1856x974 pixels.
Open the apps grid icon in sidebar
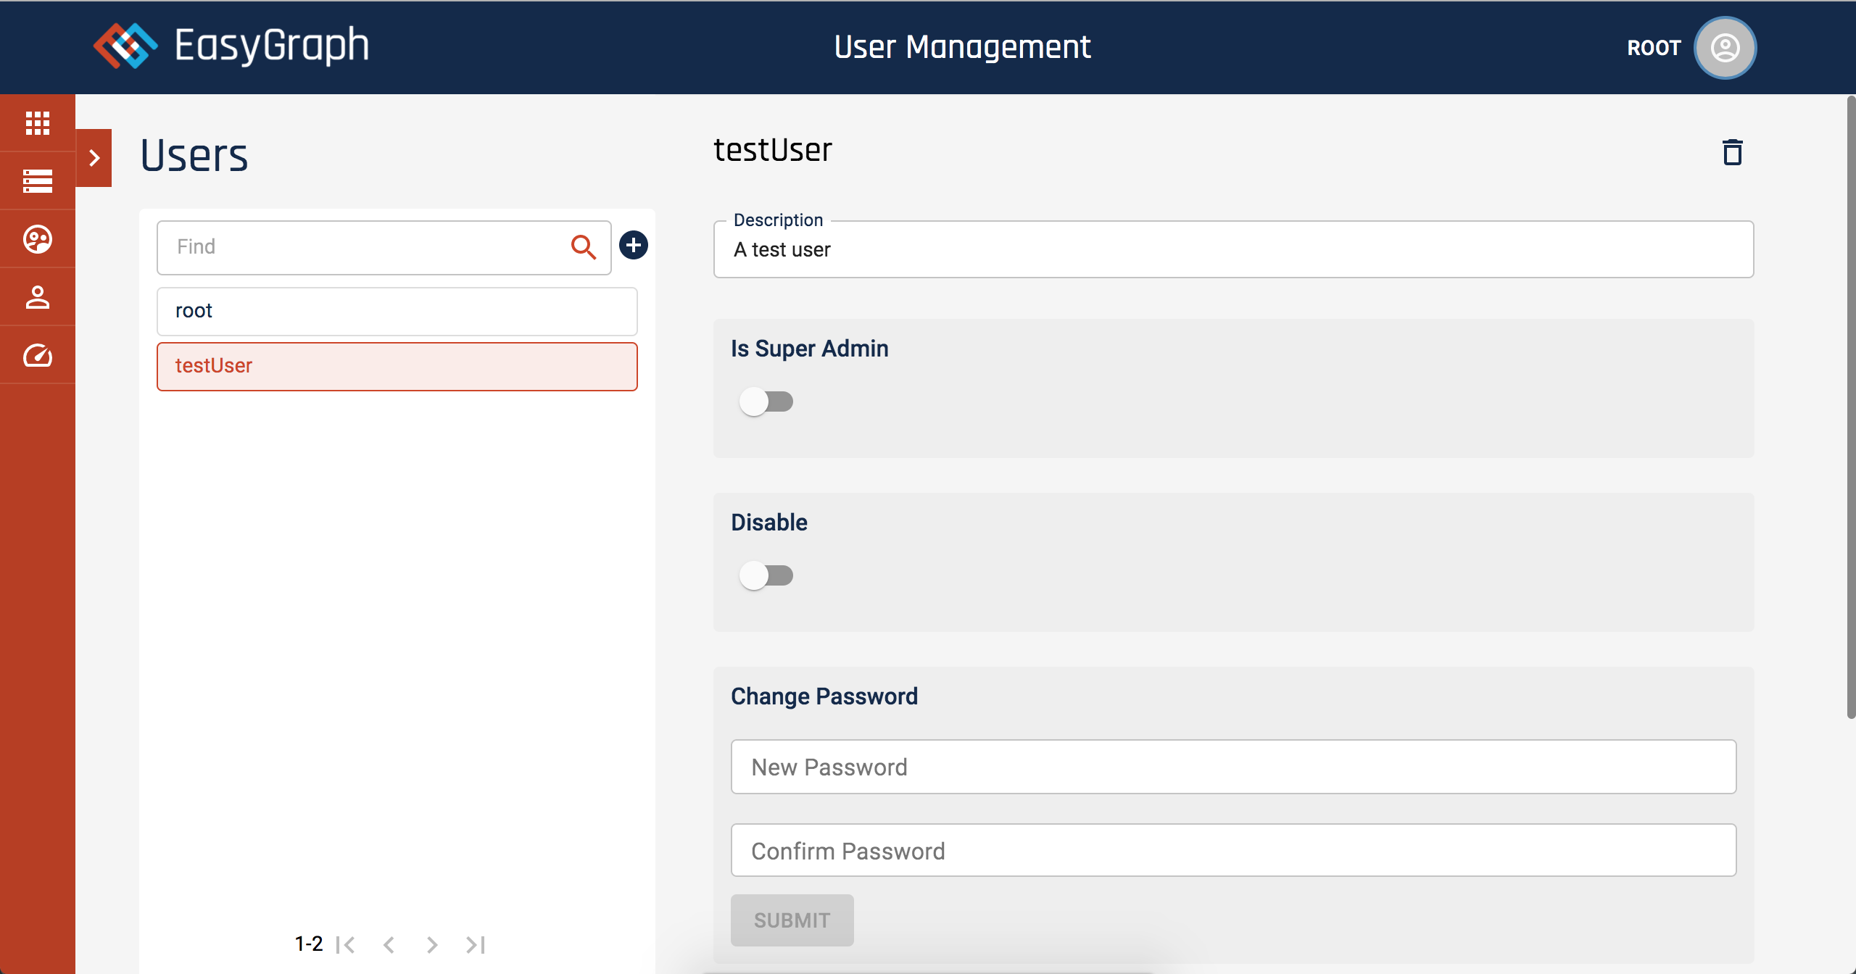click(x=38, y=123)
